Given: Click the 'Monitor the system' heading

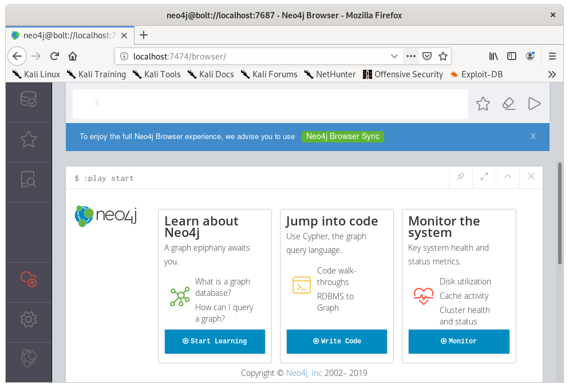Looking at the screenshot, I should tap(444, 227).
